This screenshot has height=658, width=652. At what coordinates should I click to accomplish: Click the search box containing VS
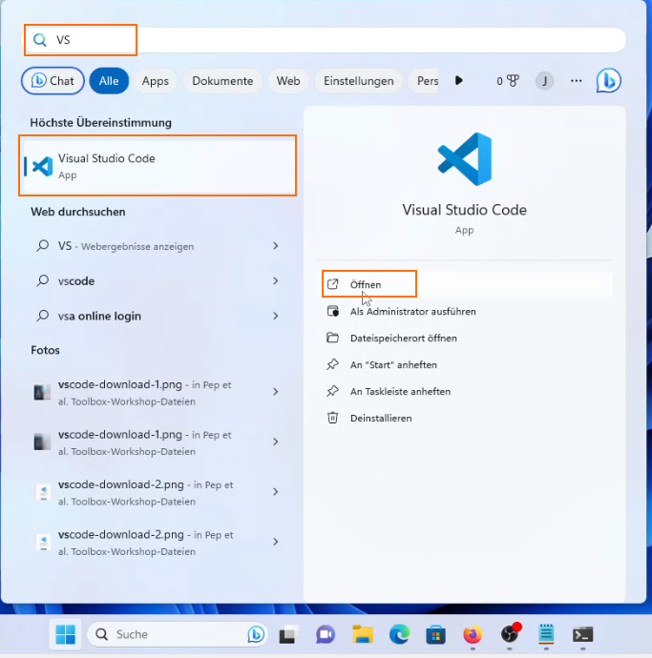click(x=324, y=40)
